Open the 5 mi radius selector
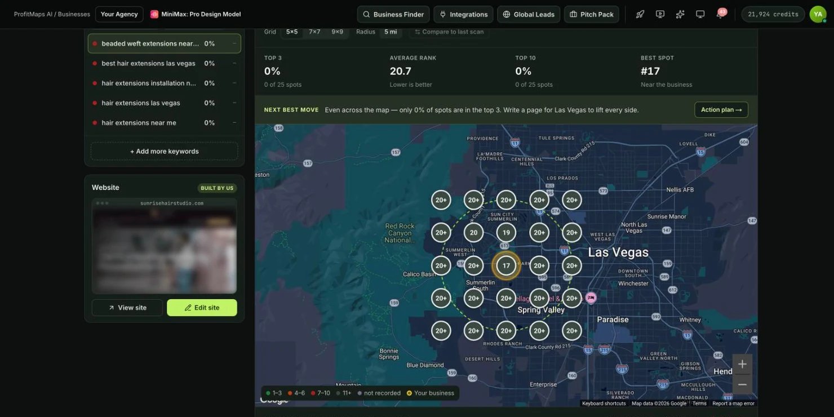The height and width of the screenshot is (417, 834). click(391, 32)
